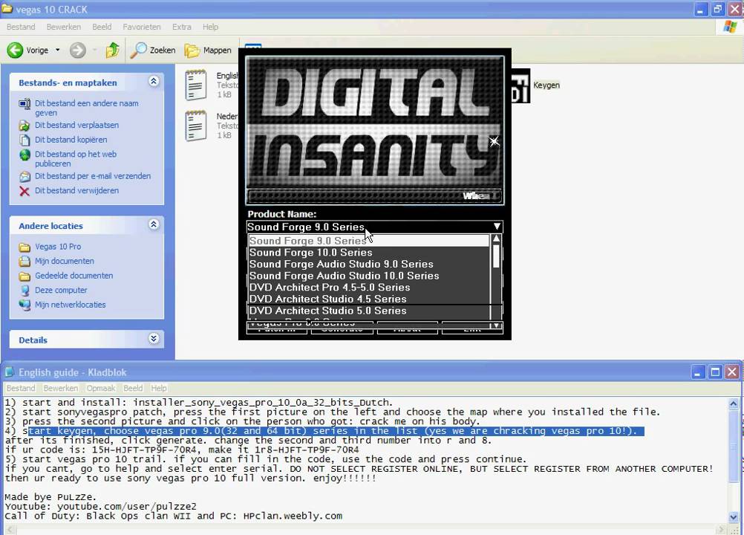The width and height of the screenshot is (744, 535).
Task: Click the Vorige back arrow icon
Action: (x=15, y=50)
